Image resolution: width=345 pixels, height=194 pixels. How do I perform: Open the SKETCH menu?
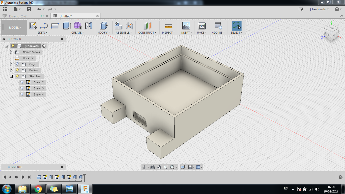tap(43, 33)
